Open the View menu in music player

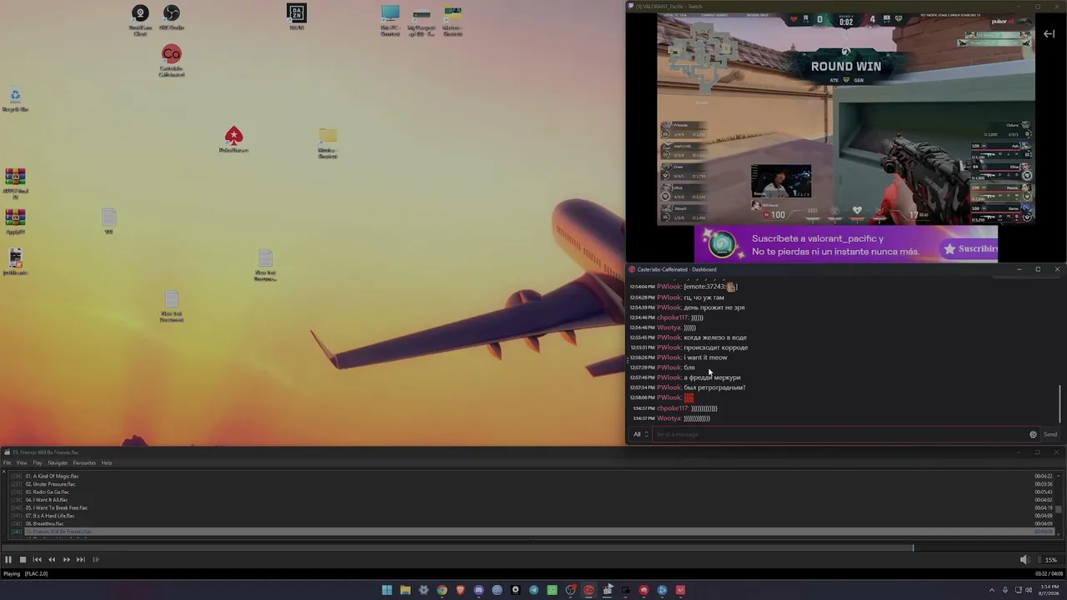tap(22, 462)
